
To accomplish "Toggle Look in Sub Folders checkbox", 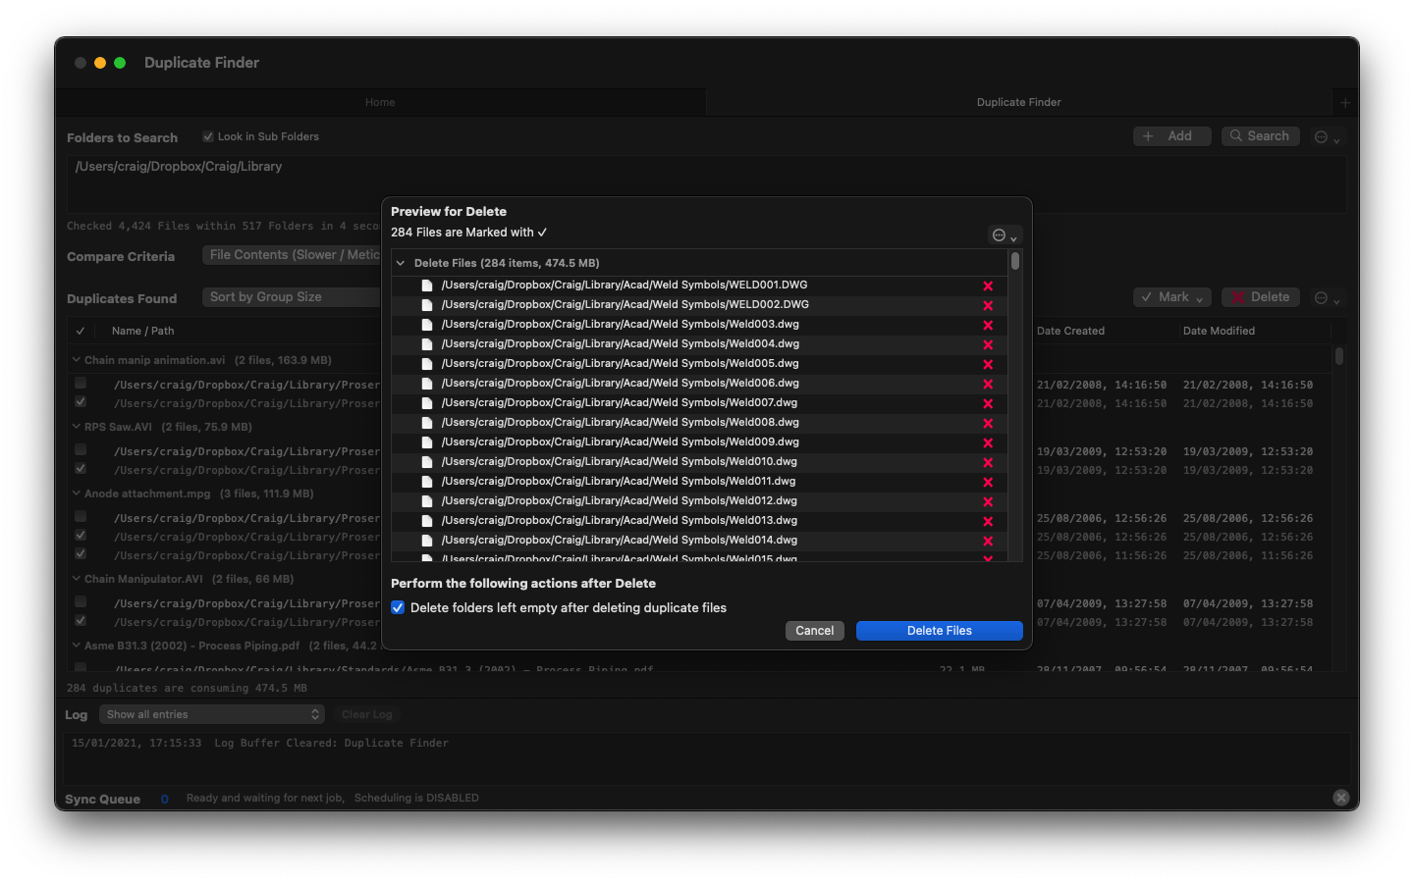I will [x=208, y=136].
